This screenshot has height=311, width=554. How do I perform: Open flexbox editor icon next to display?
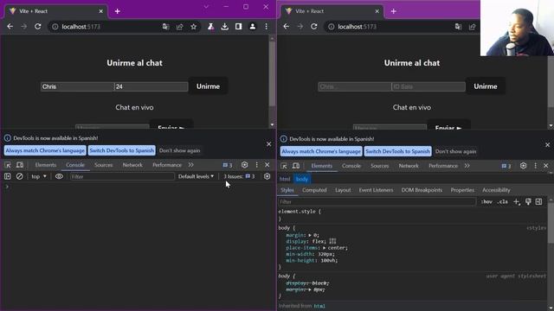[x=332, y=241]
